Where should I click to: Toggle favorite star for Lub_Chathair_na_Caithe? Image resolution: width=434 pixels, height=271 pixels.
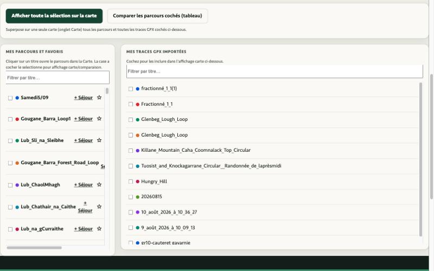point(99,207)
